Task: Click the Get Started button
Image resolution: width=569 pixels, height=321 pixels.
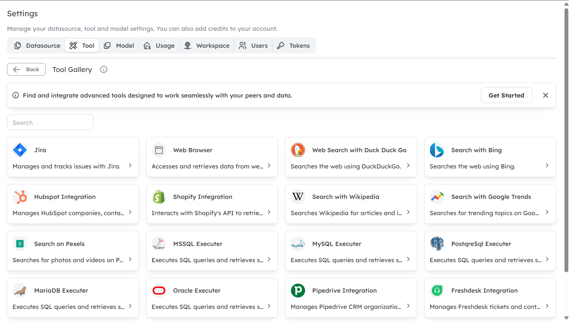Action: (x=506, y=95)
